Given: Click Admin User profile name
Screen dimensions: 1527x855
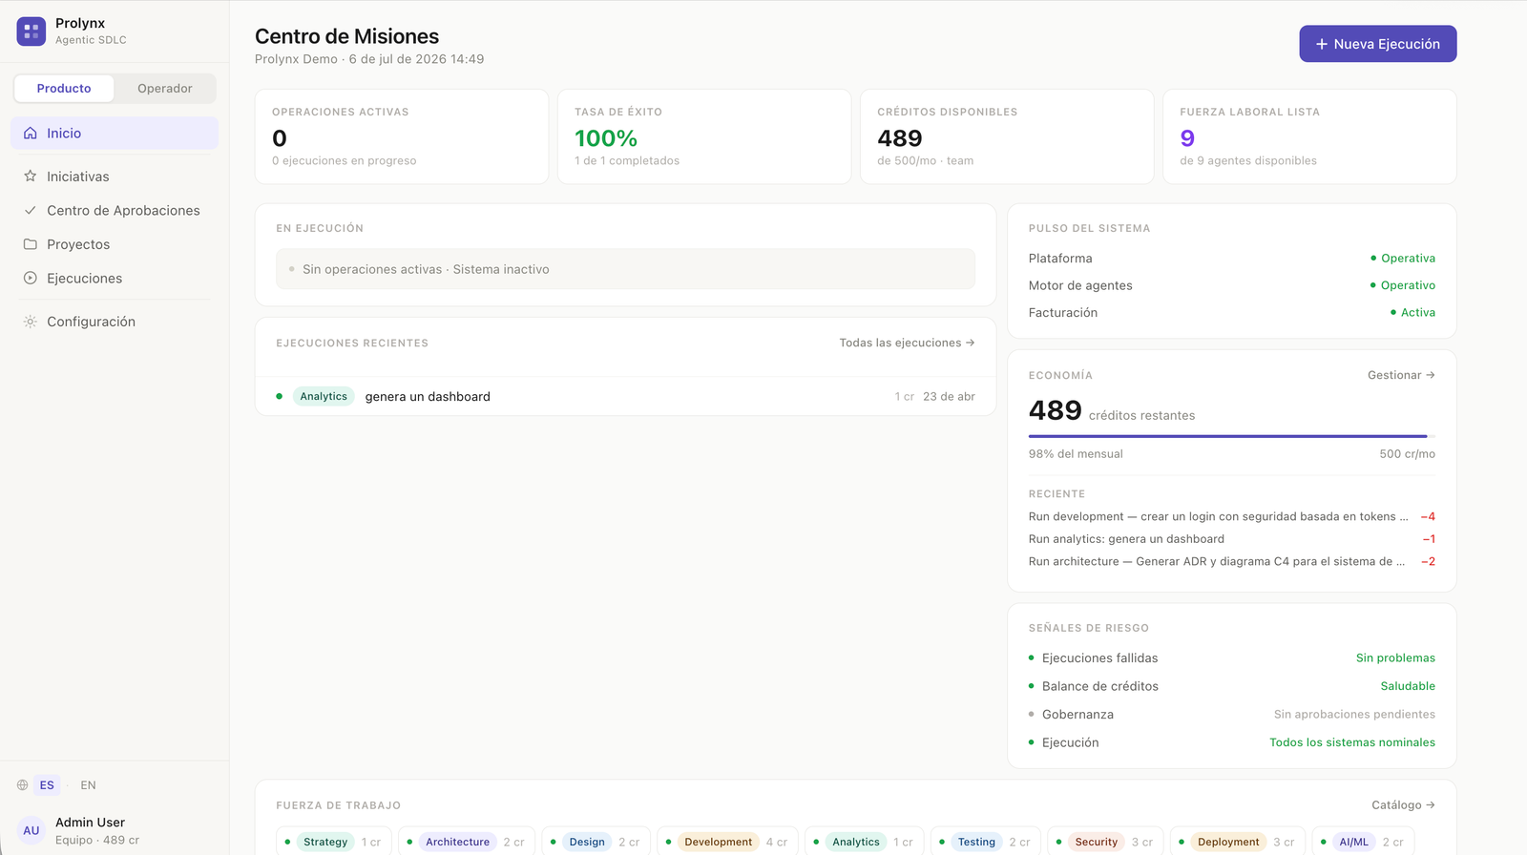Looking at the screenshot, I should 90,823.
